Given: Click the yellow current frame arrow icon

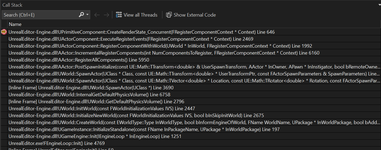Looking at the screenshot, I should (x=4, y=32).
